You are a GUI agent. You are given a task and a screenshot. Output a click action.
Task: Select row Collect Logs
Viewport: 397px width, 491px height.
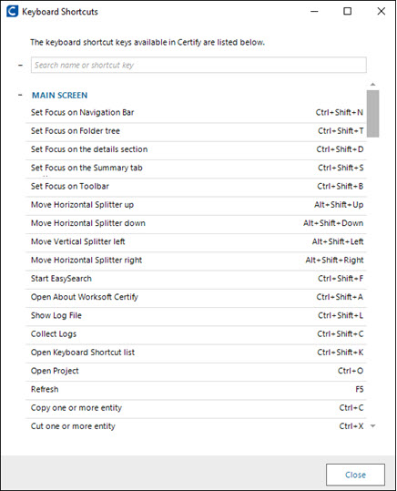(196, 334)
